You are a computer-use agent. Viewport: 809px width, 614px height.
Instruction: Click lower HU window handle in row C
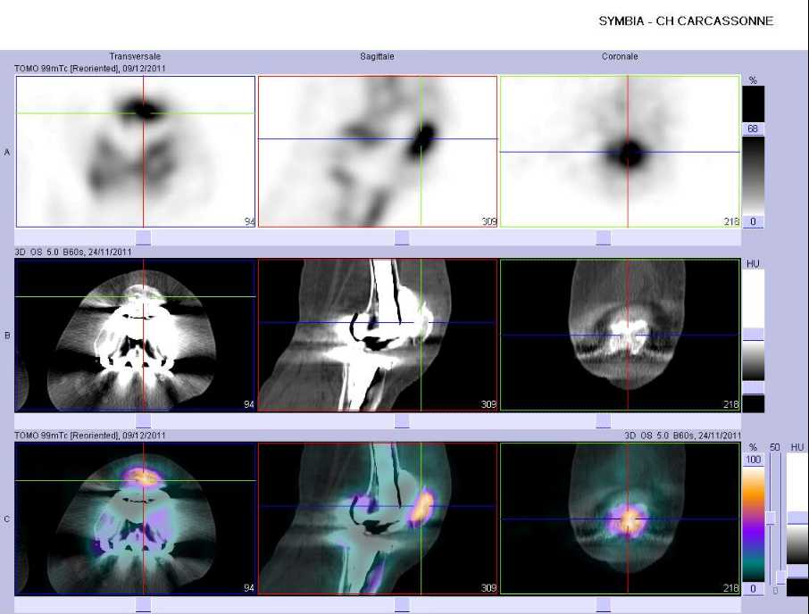(x=797, y=571)
